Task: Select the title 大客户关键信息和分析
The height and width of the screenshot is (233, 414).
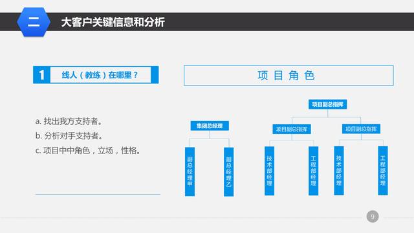Action: click(113, 22)
